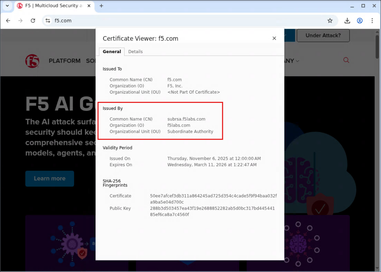
Task: Select the General tab
Action: [112, 51]
